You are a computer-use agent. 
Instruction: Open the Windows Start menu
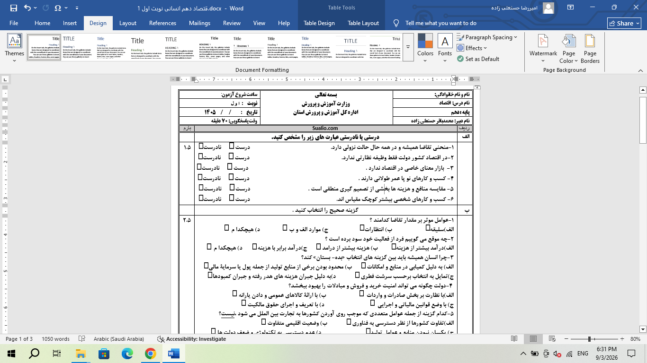pyautogui.click(x=11, y=353)
